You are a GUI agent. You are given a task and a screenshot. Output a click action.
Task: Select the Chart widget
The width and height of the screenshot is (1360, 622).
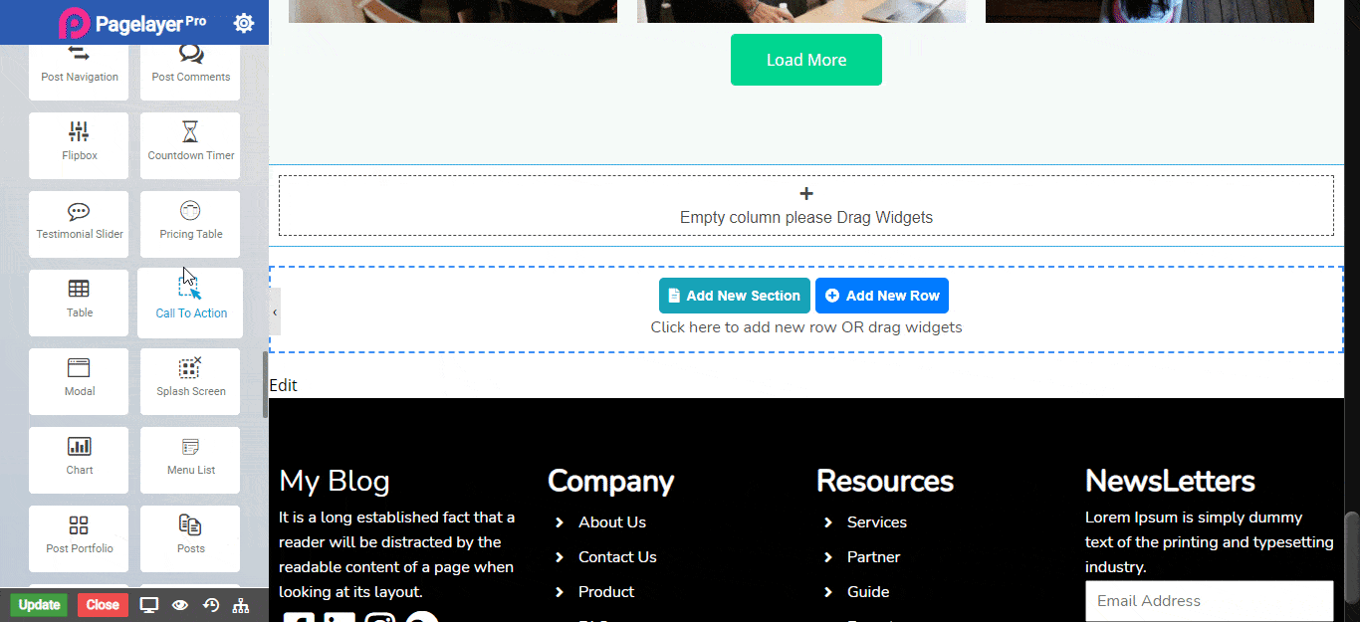tap(79, 460)
